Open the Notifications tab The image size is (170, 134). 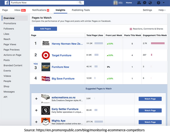41,10
